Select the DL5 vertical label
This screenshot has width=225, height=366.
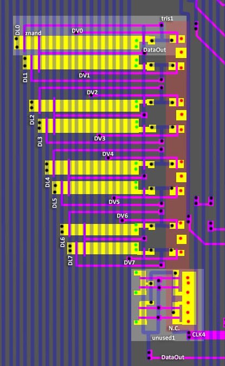point(54,203)
